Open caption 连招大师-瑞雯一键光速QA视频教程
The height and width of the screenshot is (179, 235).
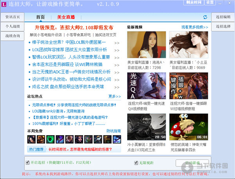pos(146,106)
